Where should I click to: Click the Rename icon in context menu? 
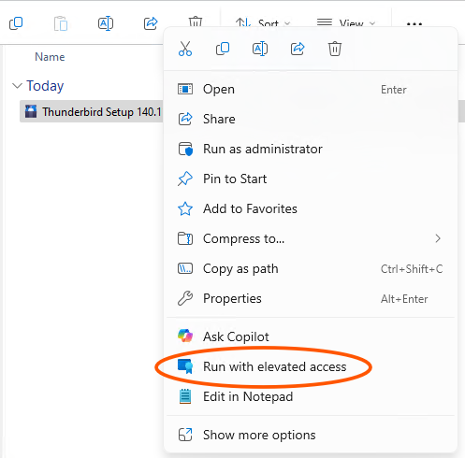(x=260, y=49)
